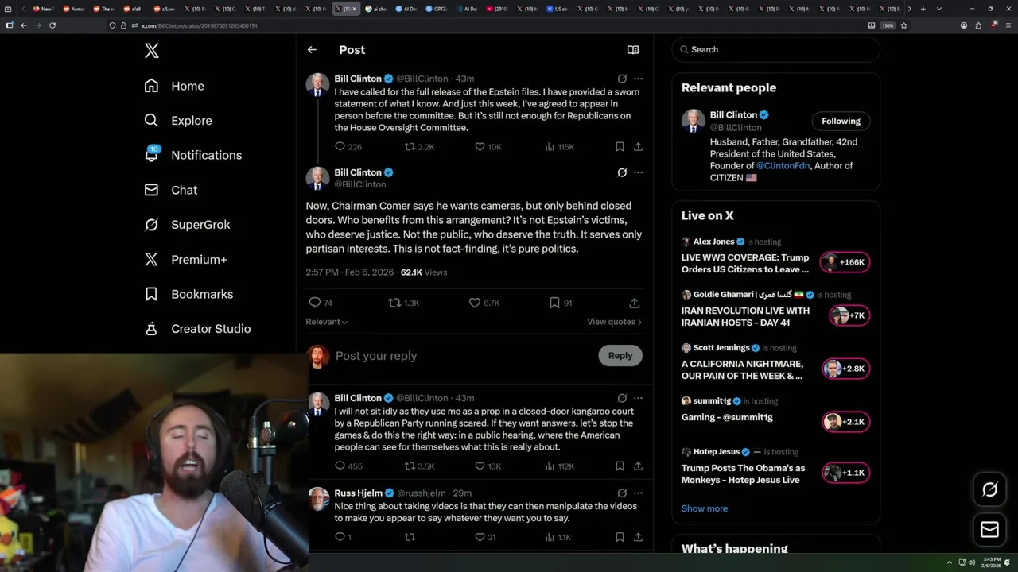Open View quotes link
This screenshot has height=572, width=1018.
614,322
